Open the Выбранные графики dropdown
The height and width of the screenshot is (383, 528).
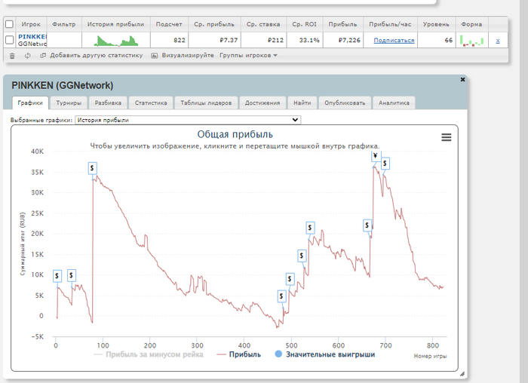(x=188, y=120)
